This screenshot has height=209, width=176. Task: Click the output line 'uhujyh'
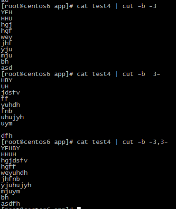pyautogui.click(x=12, y=117)
